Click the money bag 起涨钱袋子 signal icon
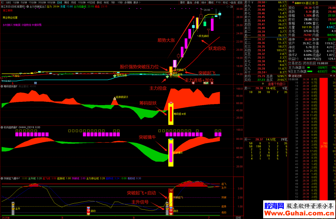The width and height of the screenshot is (336, 219). (115, 99)
